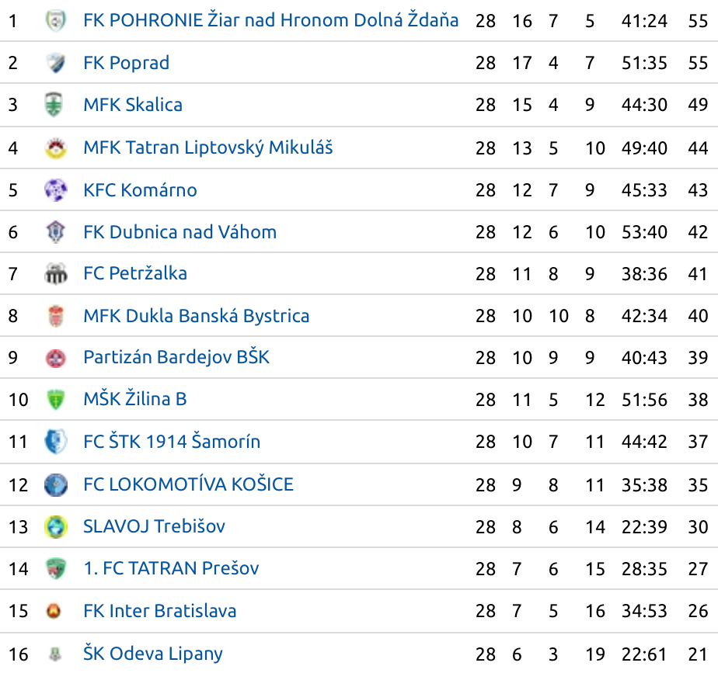Viewport: 718px width, 694px height.
Task: Click the FC Petržalka team name
Action: (135, 273)
